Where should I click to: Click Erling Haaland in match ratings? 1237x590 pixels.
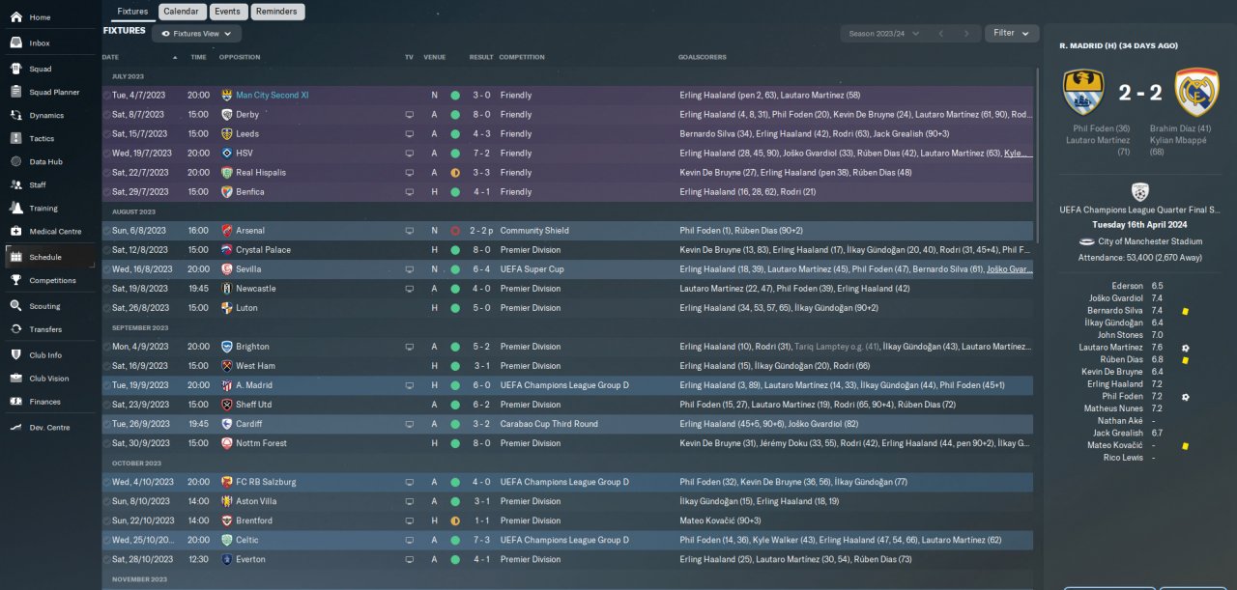click(1114, 384)
